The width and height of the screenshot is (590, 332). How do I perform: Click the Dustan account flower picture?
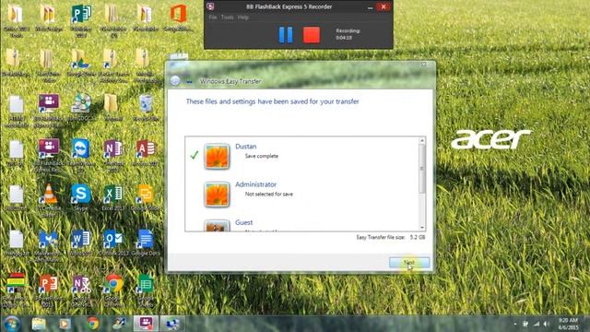[217, 156]
